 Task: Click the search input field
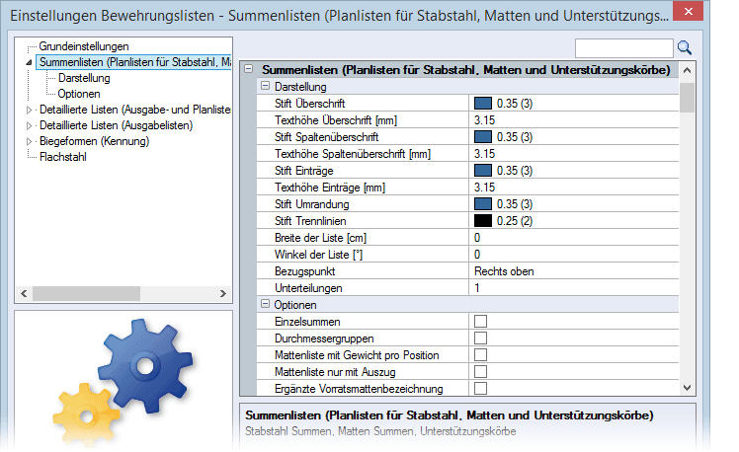[x=624, y=48]
